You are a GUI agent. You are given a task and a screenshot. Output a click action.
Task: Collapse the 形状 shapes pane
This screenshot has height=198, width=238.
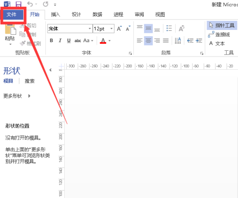50,70
